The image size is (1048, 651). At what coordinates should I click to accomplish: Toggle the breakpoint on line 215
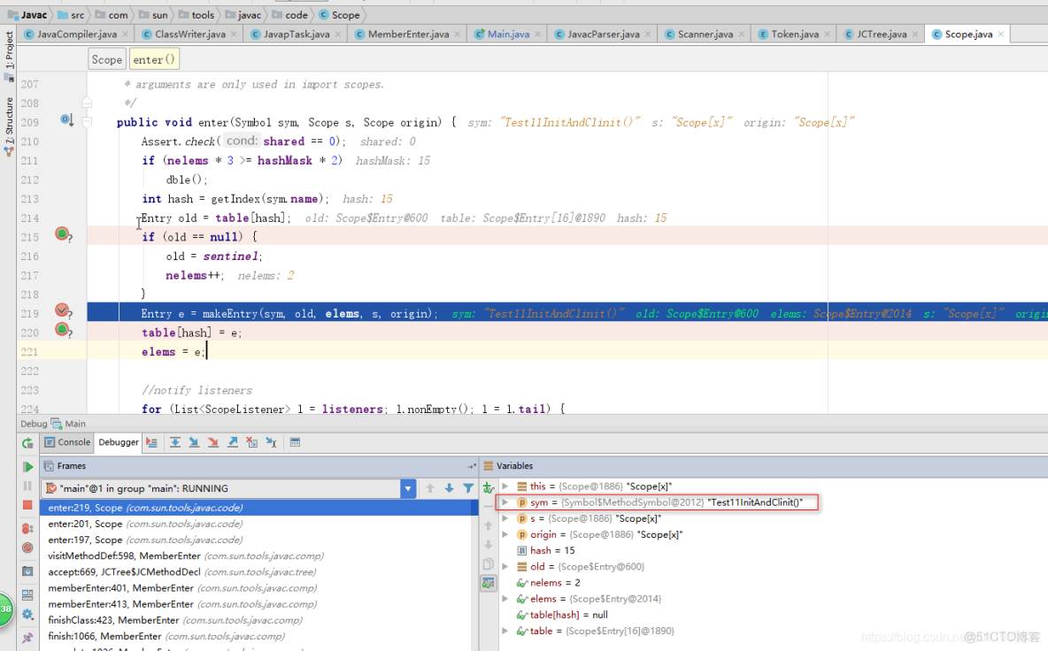[x=62, y=234]
